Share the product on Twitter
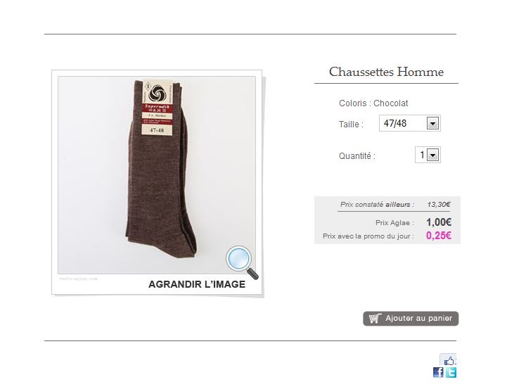Image resolution: width=507 pixels, height=389 pixels. (451, 372)
